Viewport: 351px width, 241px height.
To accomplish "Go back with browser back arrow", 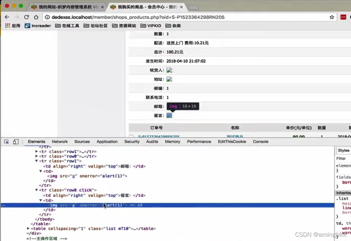I will (7, 17).
